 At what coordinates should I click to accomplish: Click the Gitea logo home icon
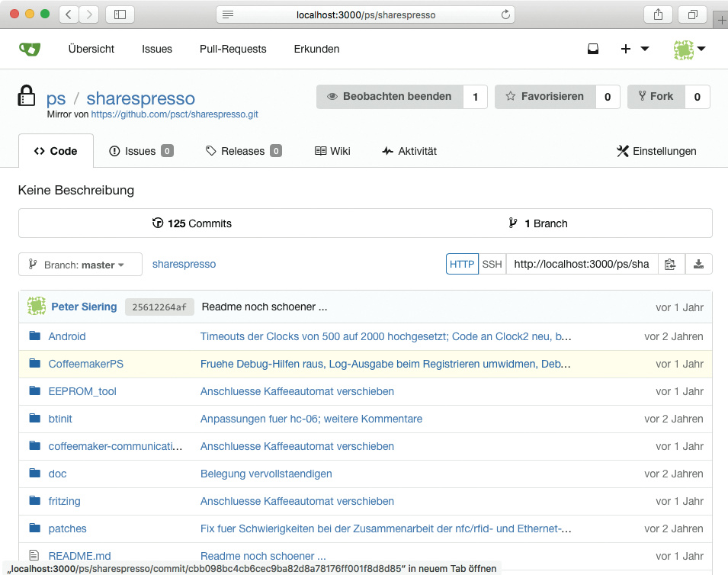tap(30, 49)
